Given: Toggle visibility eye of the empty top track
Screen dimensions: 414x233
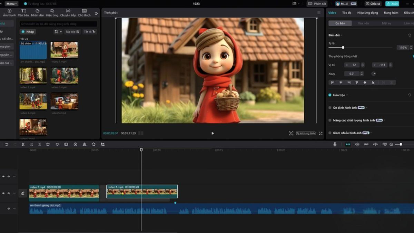Looking at the screenshot, I should pos(3,176).
